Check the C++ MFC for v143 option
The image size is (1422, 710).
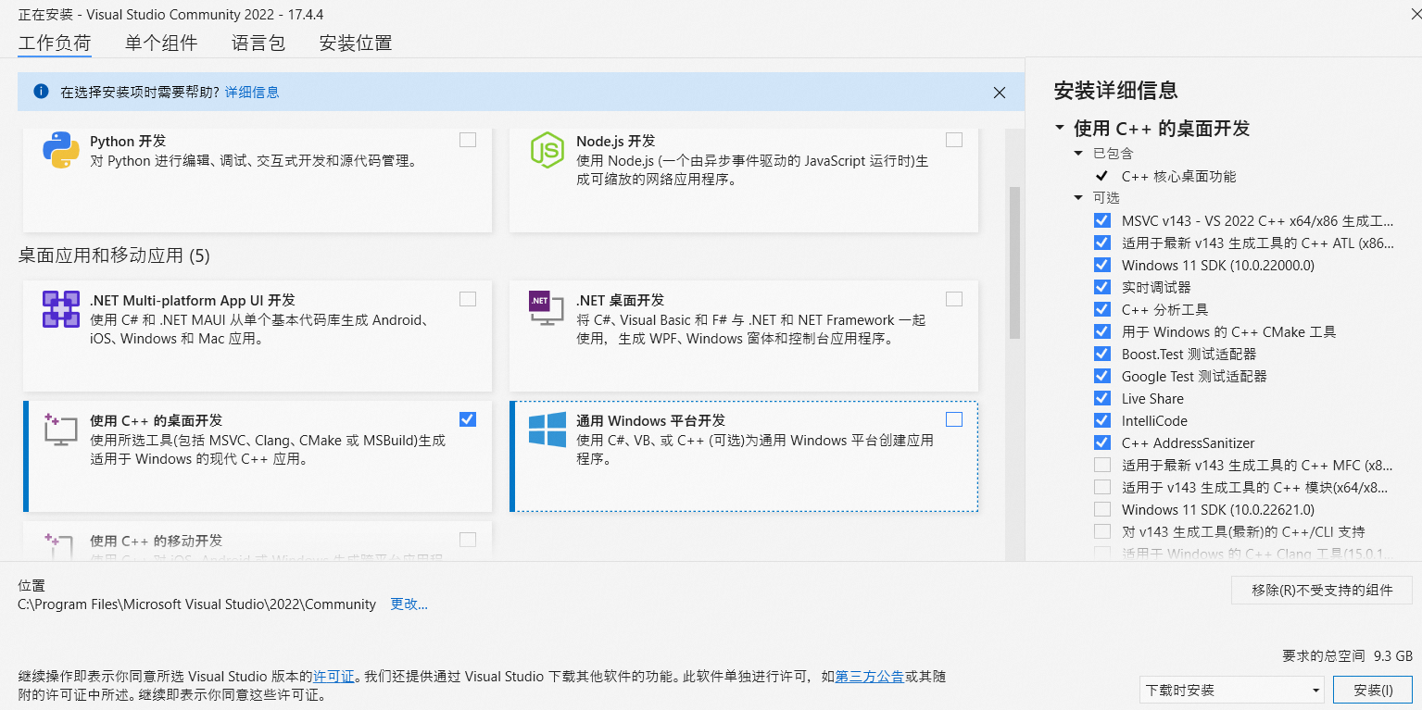pyautogui.click(x=1102, y=465)
